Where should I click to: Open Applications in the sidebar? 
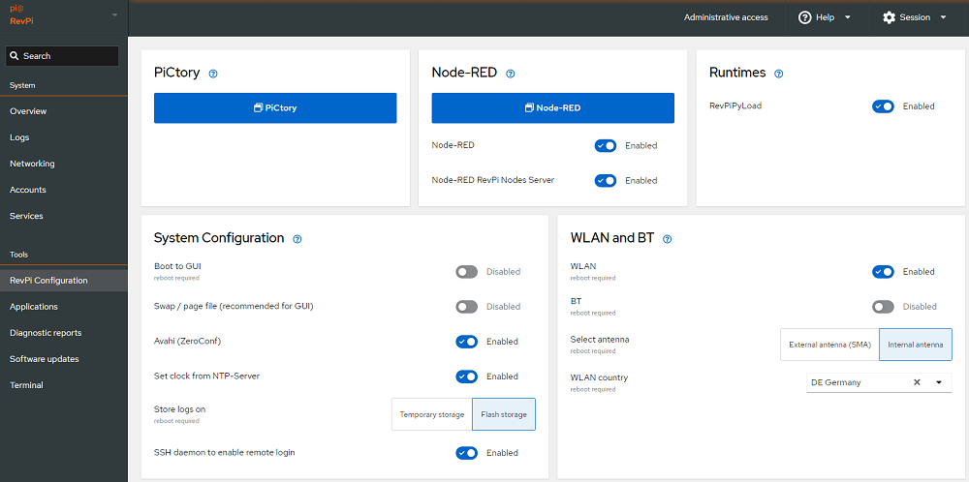pos(64,307)
